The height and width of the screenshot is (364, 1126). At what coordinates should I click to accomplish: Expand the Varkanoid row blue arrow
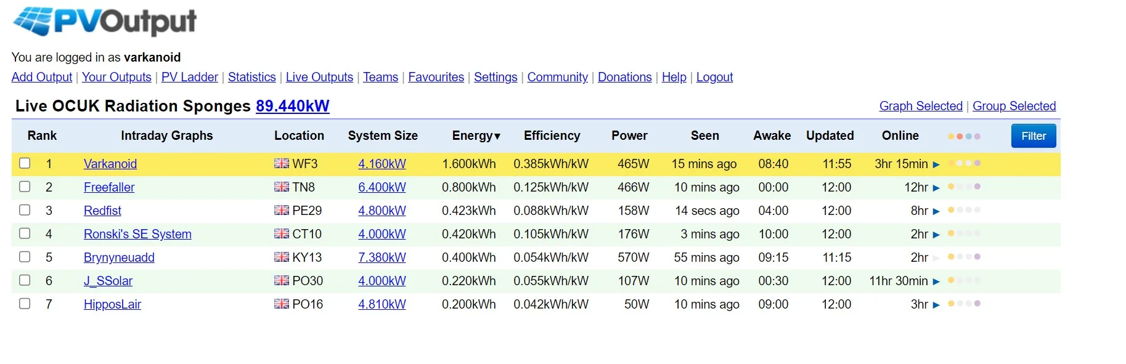[x=936, y=164]
